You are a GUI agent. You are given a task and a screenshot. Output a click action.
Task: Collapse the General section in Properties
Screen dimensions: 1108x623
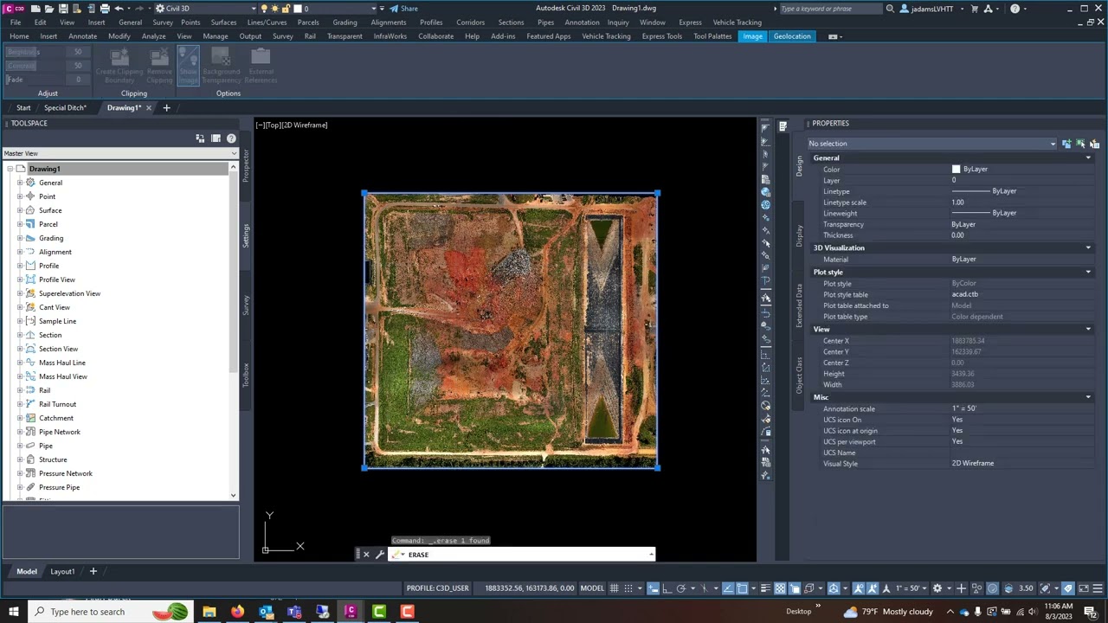[1088, 157]
